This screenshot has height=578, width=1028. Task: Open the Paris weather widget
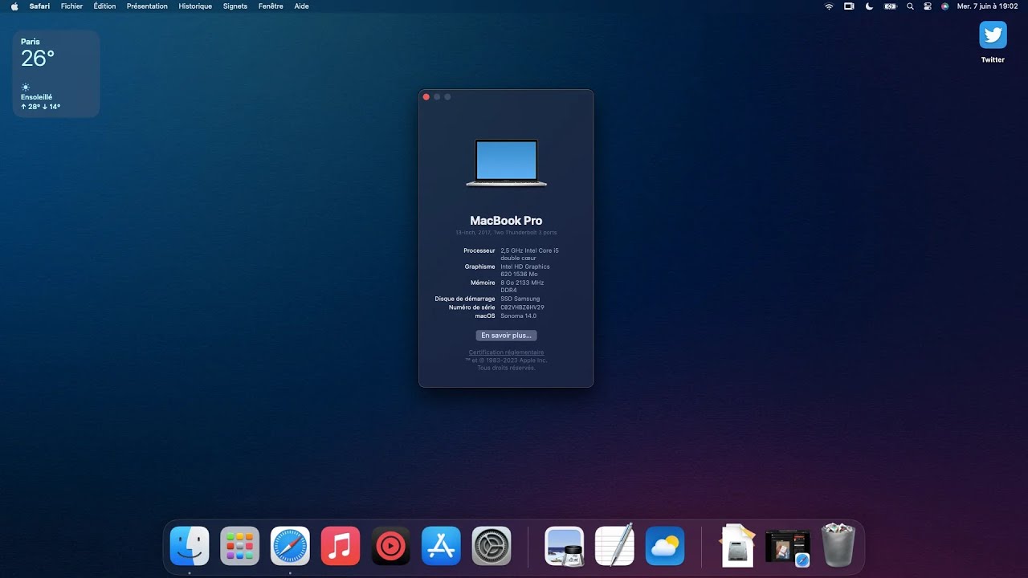pyautogui.click(x=56, y=74)
